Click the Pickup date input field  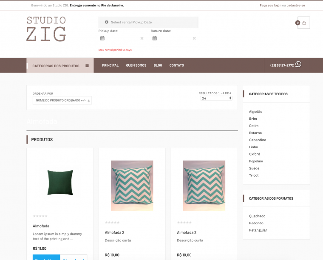tap(122, 39)
